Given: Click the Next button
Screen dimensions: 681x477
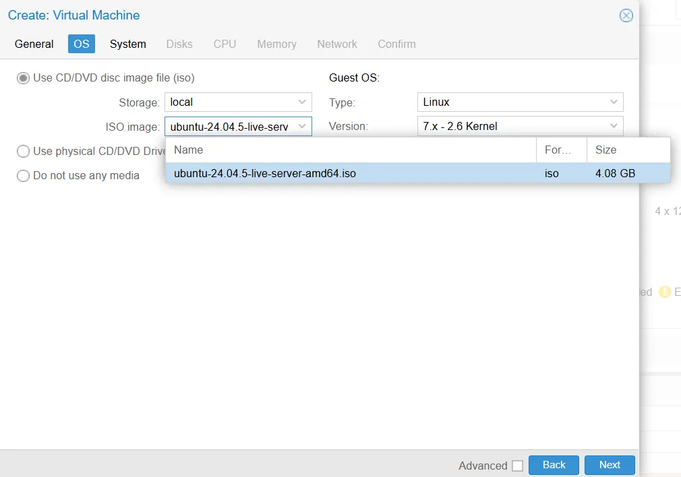Looking at the screenshot, I should click(x=610, y=465).
